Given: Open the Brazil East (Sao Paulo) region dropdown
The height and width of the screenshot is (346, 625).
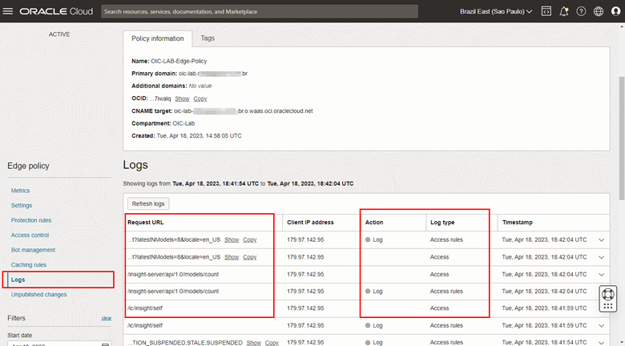Looking at the screenshot, I should pos(496,11).
